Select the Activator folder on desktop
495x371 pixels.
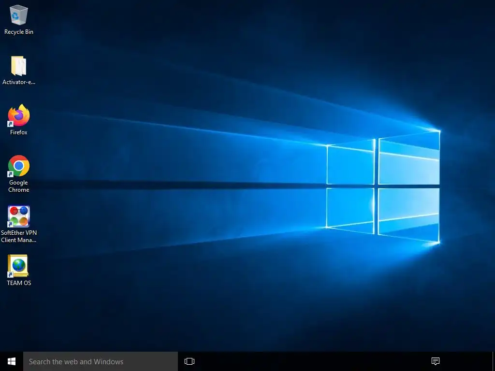pyautogui.click(x=19, y=70)
